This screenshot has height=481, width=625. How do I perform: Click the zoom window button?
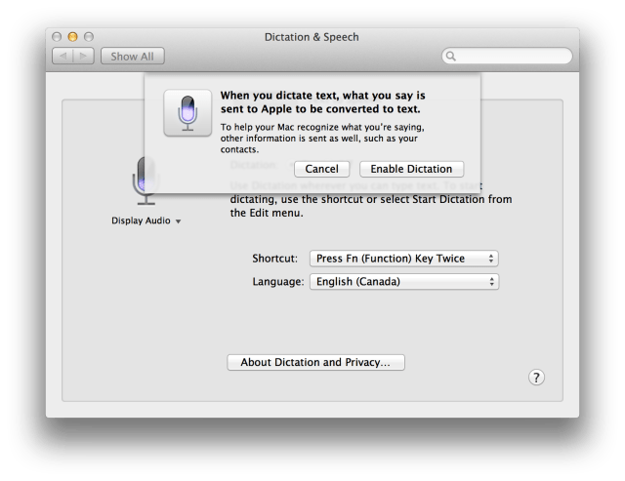[89, 37]
